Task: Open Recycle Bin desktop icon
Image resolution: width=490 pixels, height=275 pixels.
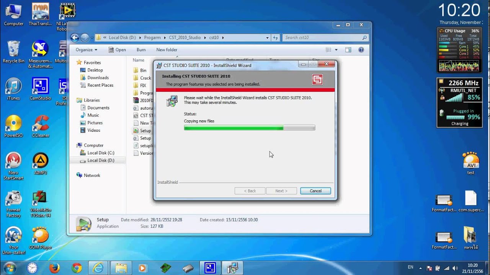Action: 13,52
